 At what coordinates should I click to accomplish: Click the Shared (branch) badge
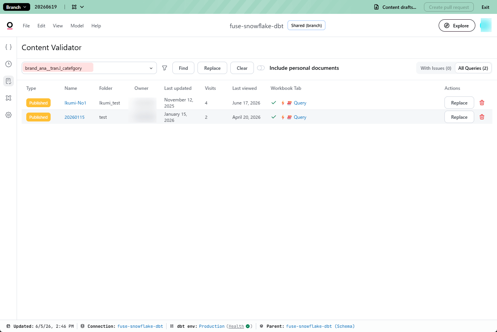point(306,25)
